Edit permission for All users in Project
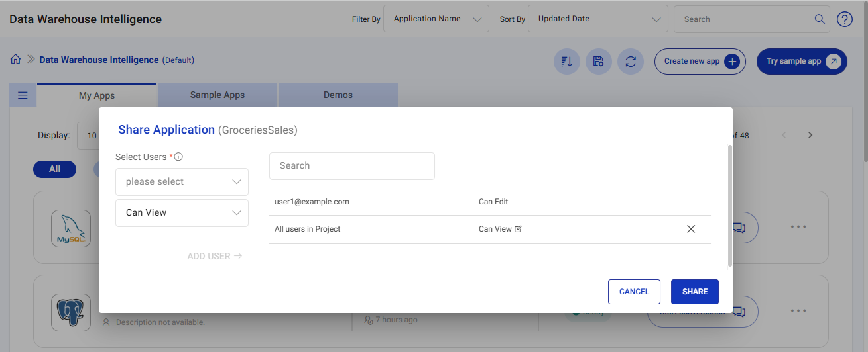868x352 pixels. pyautogui.click(x=519, y=229)
